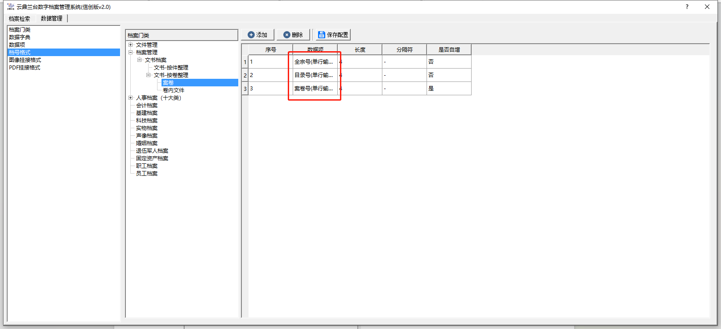The height and width of the screenshot is (329, 721).
Task: Select 会计档案 in the category tree
Action: tap(147, 106)
